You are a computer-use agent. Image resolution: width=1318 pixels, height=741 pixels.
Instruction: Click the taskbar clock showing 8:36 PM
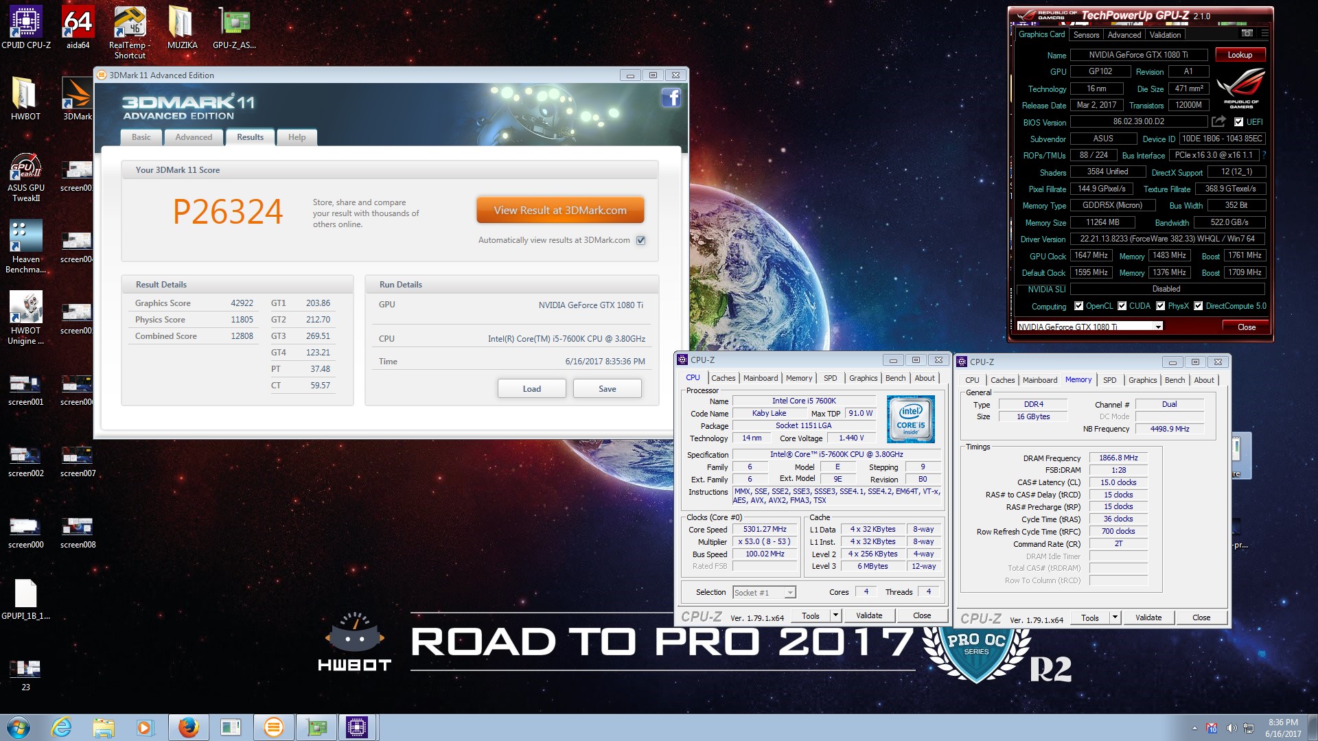tap(1283, 728)
